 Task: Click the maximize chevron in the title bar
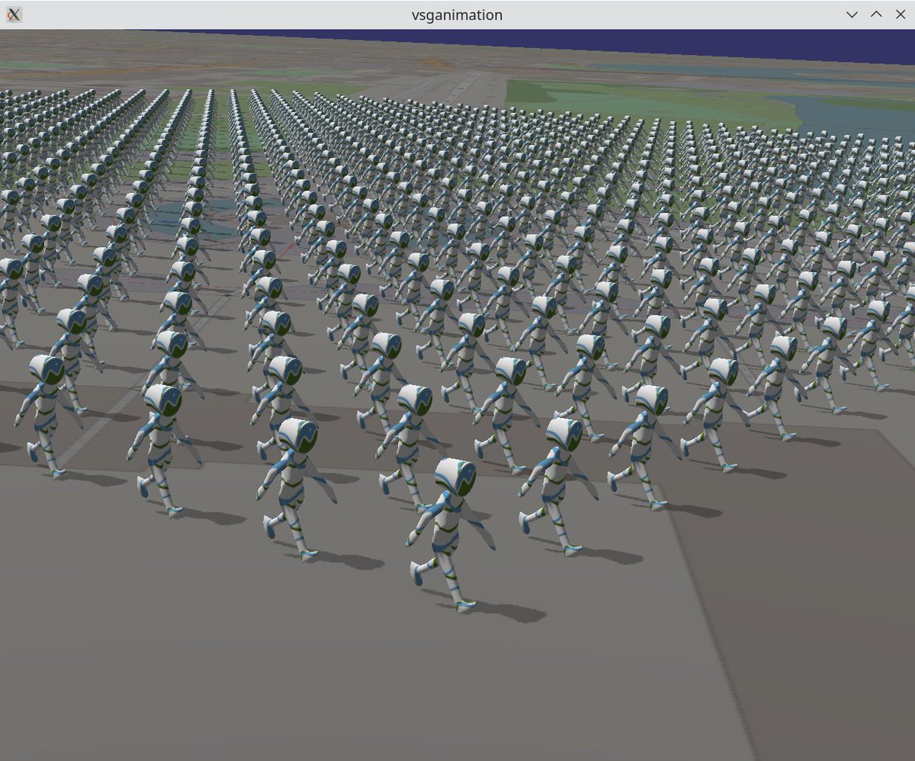(x=876, y=14)
